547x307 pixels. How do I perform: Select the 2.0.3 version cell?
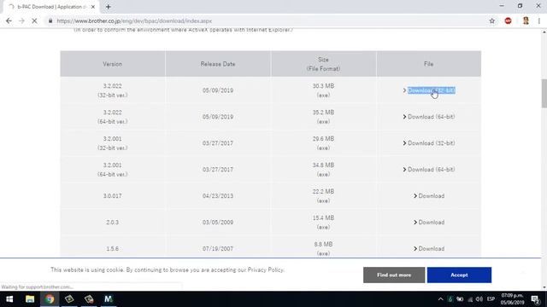point(112,222)
